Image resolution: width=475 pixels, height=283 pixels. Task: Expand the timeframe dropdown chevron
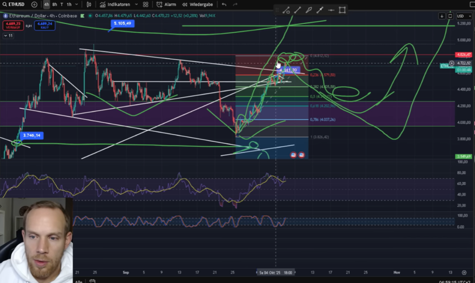pos(77,4)
